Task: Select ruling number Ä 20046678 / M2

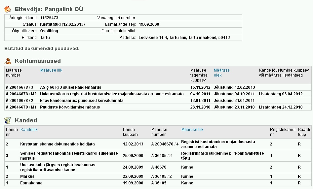Action: point(21,94)
